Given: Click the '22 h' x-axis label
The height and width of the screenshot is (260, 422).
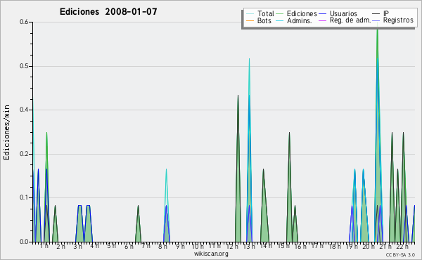Looking at the screenshot, I should point(402,247).
